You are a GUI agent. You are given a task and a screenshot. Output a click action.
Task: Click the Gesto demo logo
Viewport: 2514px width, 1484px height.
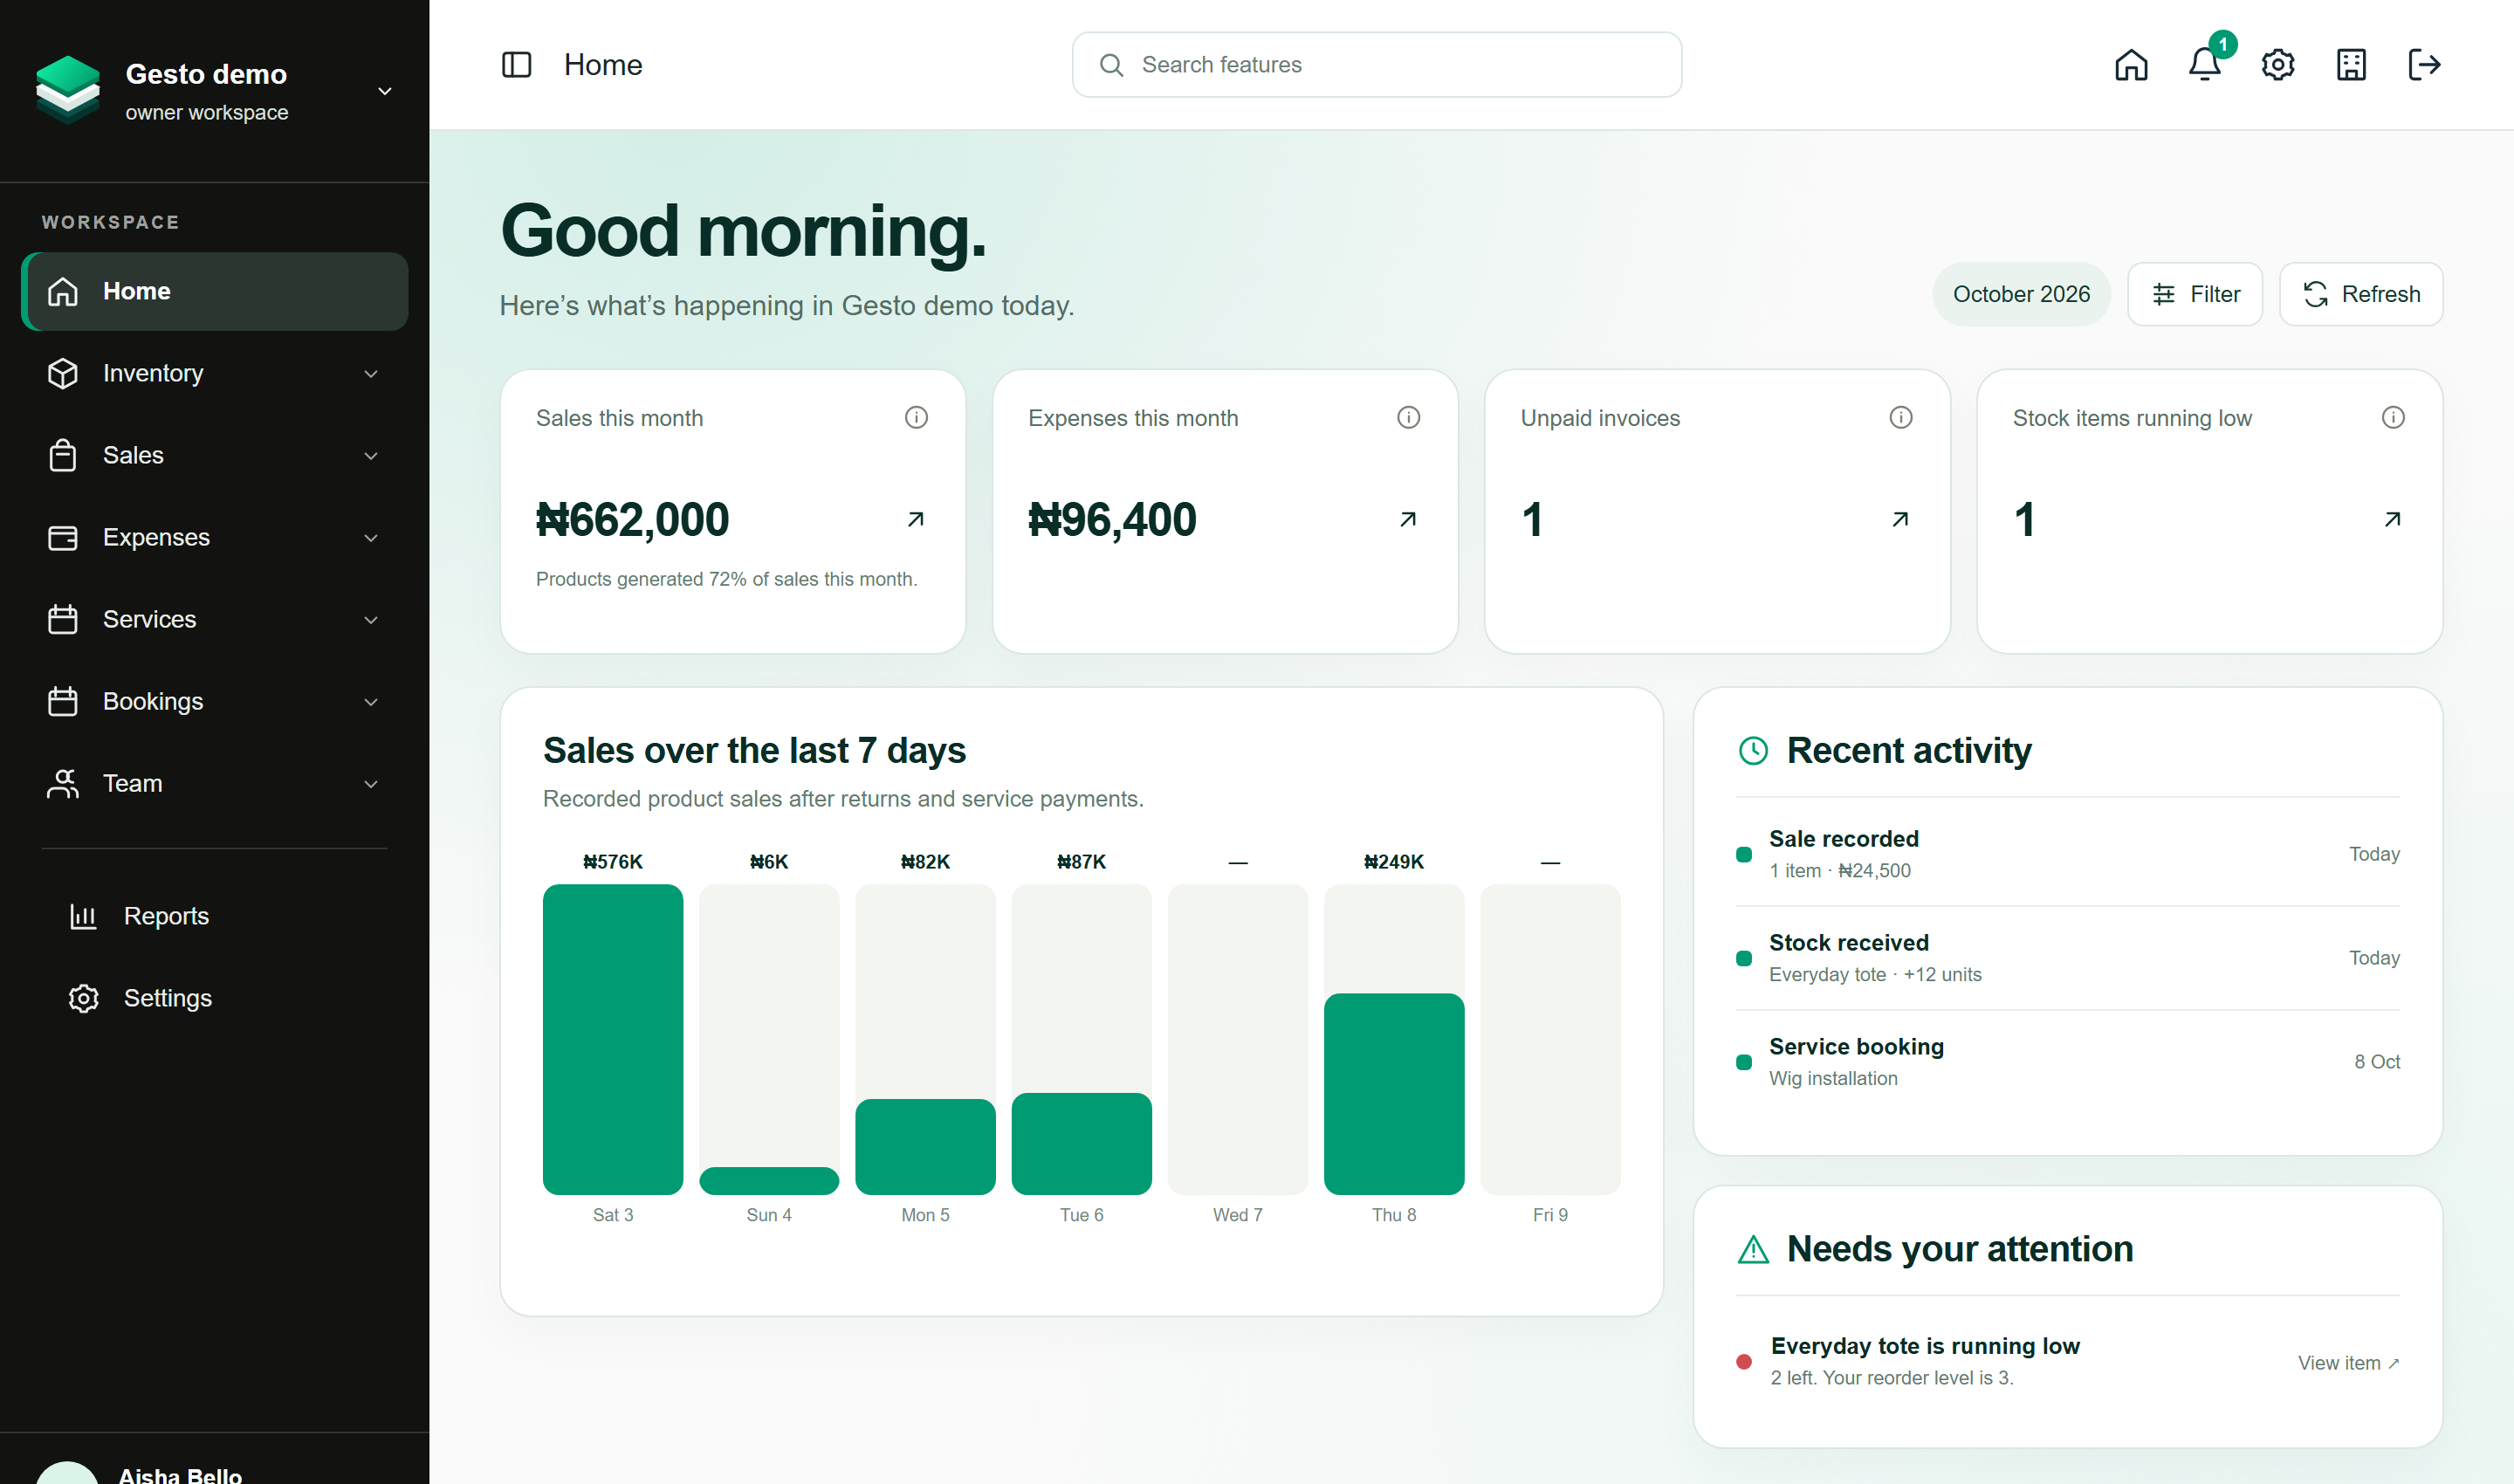[67, 90]
